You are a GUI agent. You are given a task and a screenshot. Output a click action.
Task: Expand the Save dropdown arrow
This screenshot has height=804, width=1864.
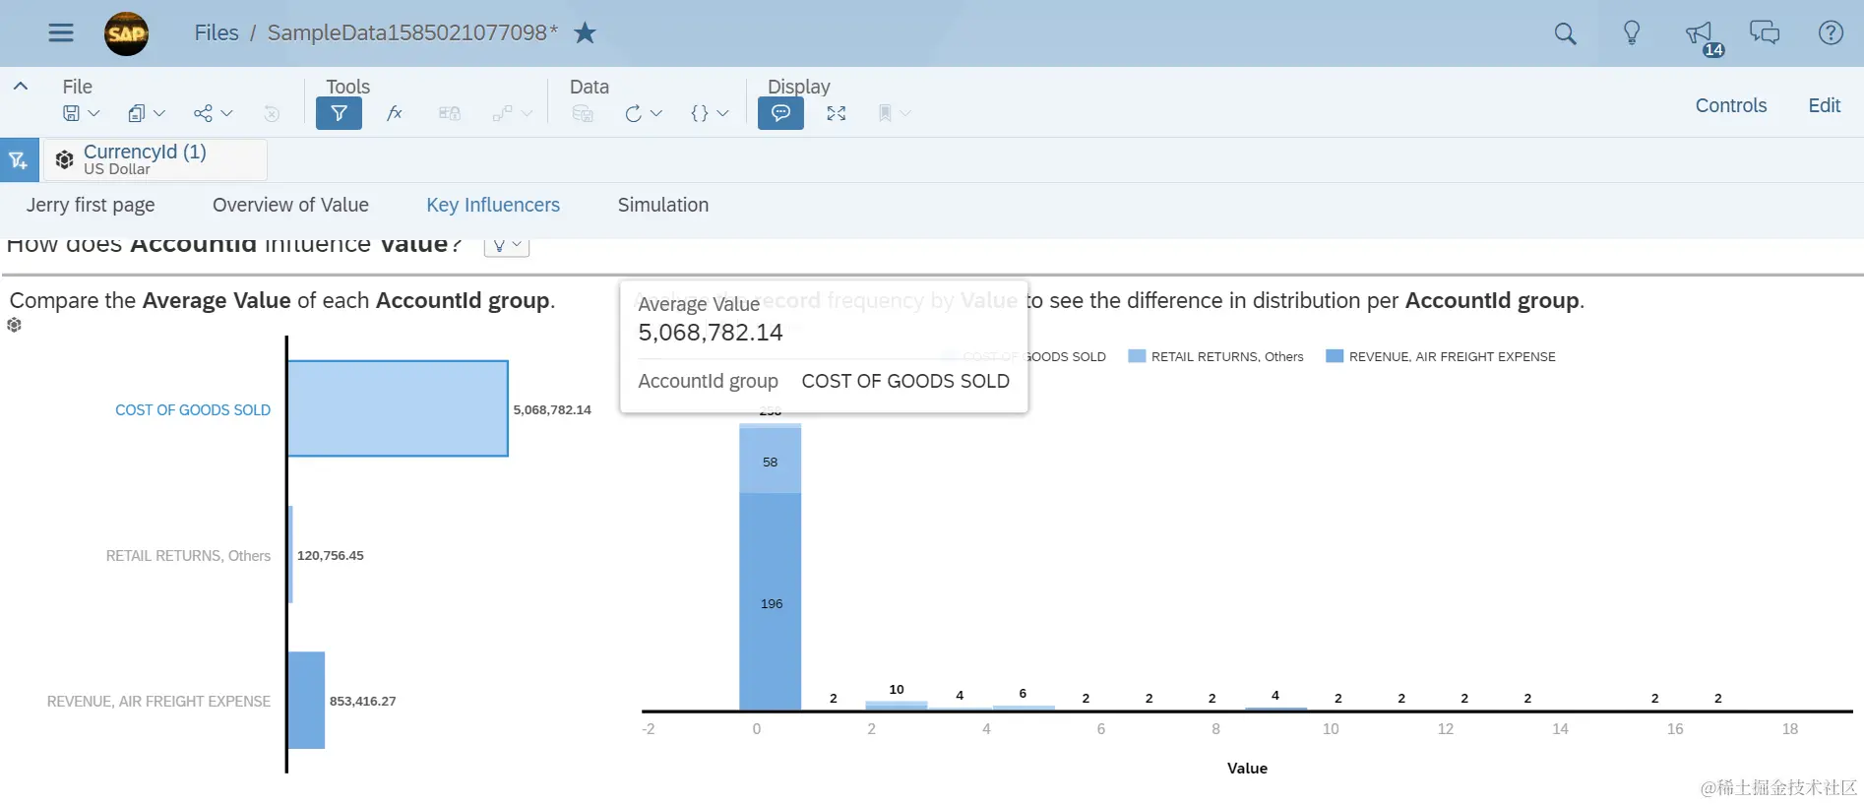pos(94,113)
